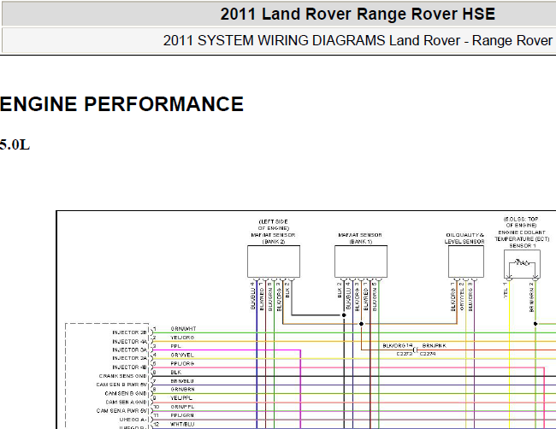Click the connector symbol between C2272 and C2274

(416, 350)
